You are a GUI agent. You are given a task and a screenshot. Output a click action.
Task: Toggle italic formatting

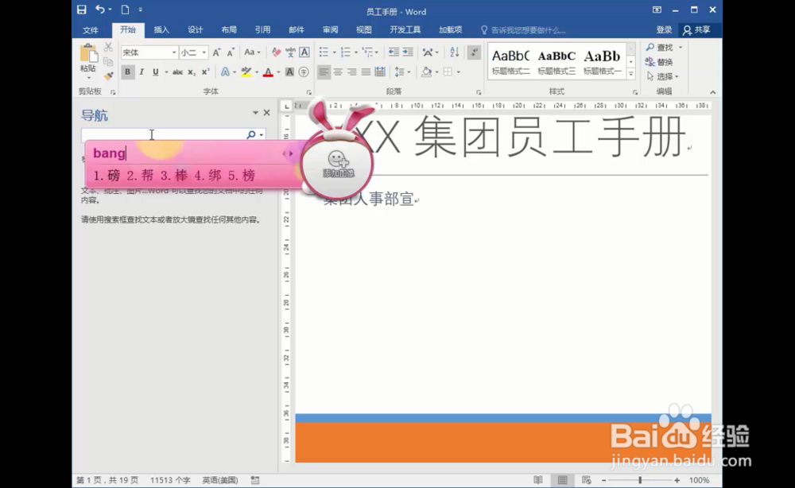click(142, 72)
